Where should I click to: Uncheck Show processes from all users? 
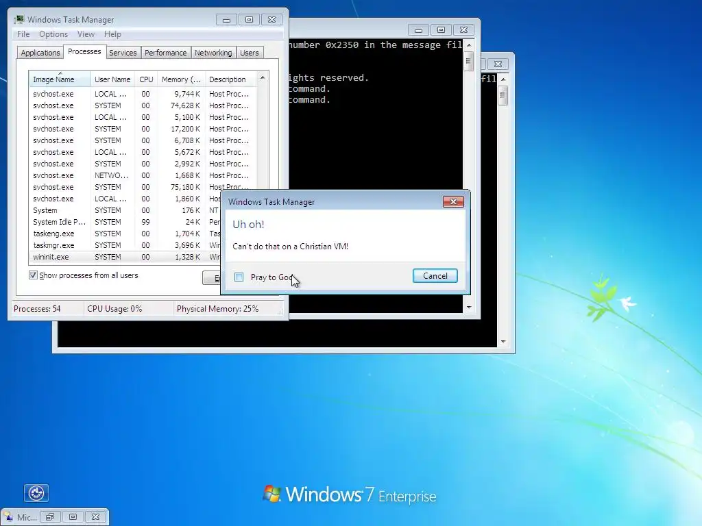33,275
